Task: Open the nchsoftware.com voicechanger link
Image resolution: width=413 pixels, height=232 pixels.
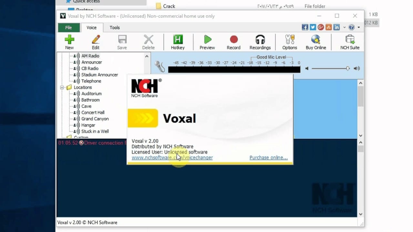Action: 172,157
